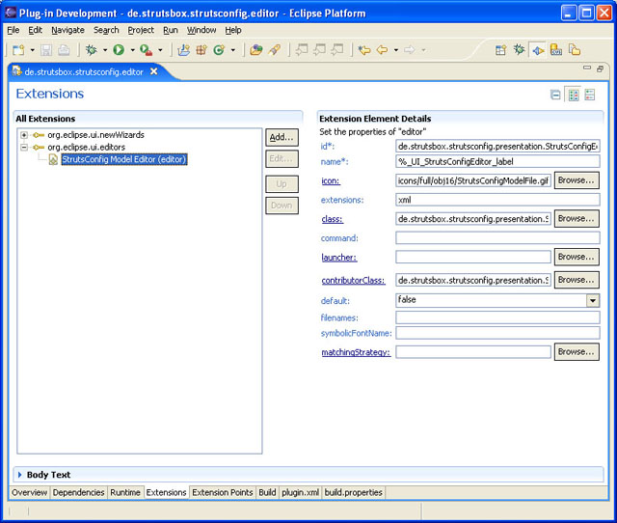This screenshot has width=617, height=523.
Task: Click Browse... next to matchingStrategy field
Action: pos(577,352)
